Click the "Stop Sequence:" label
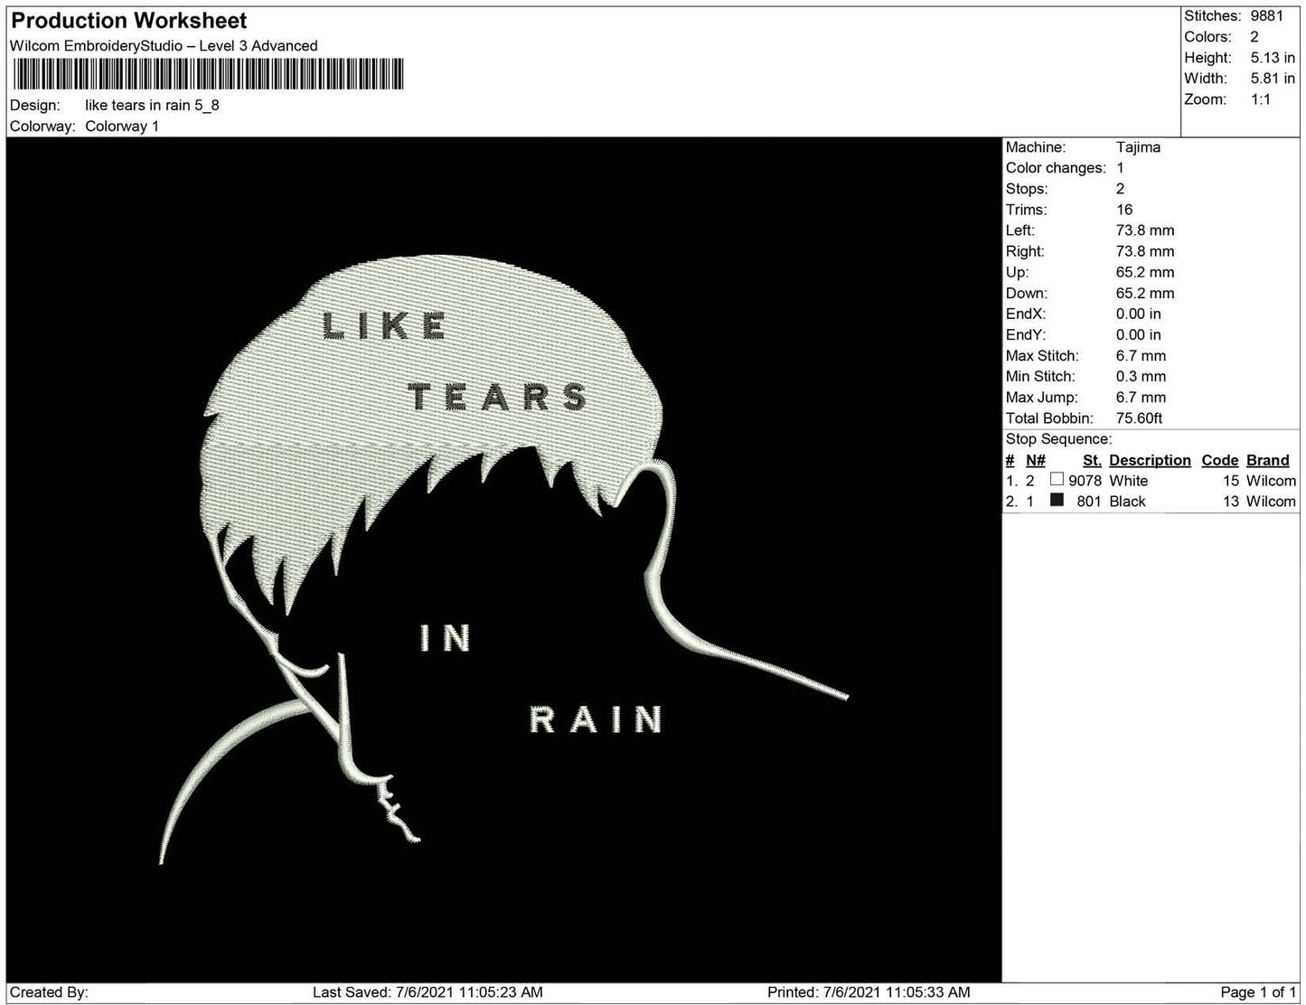The height and width of the screenshot is (1005, 1306). tap(1058, 439)
